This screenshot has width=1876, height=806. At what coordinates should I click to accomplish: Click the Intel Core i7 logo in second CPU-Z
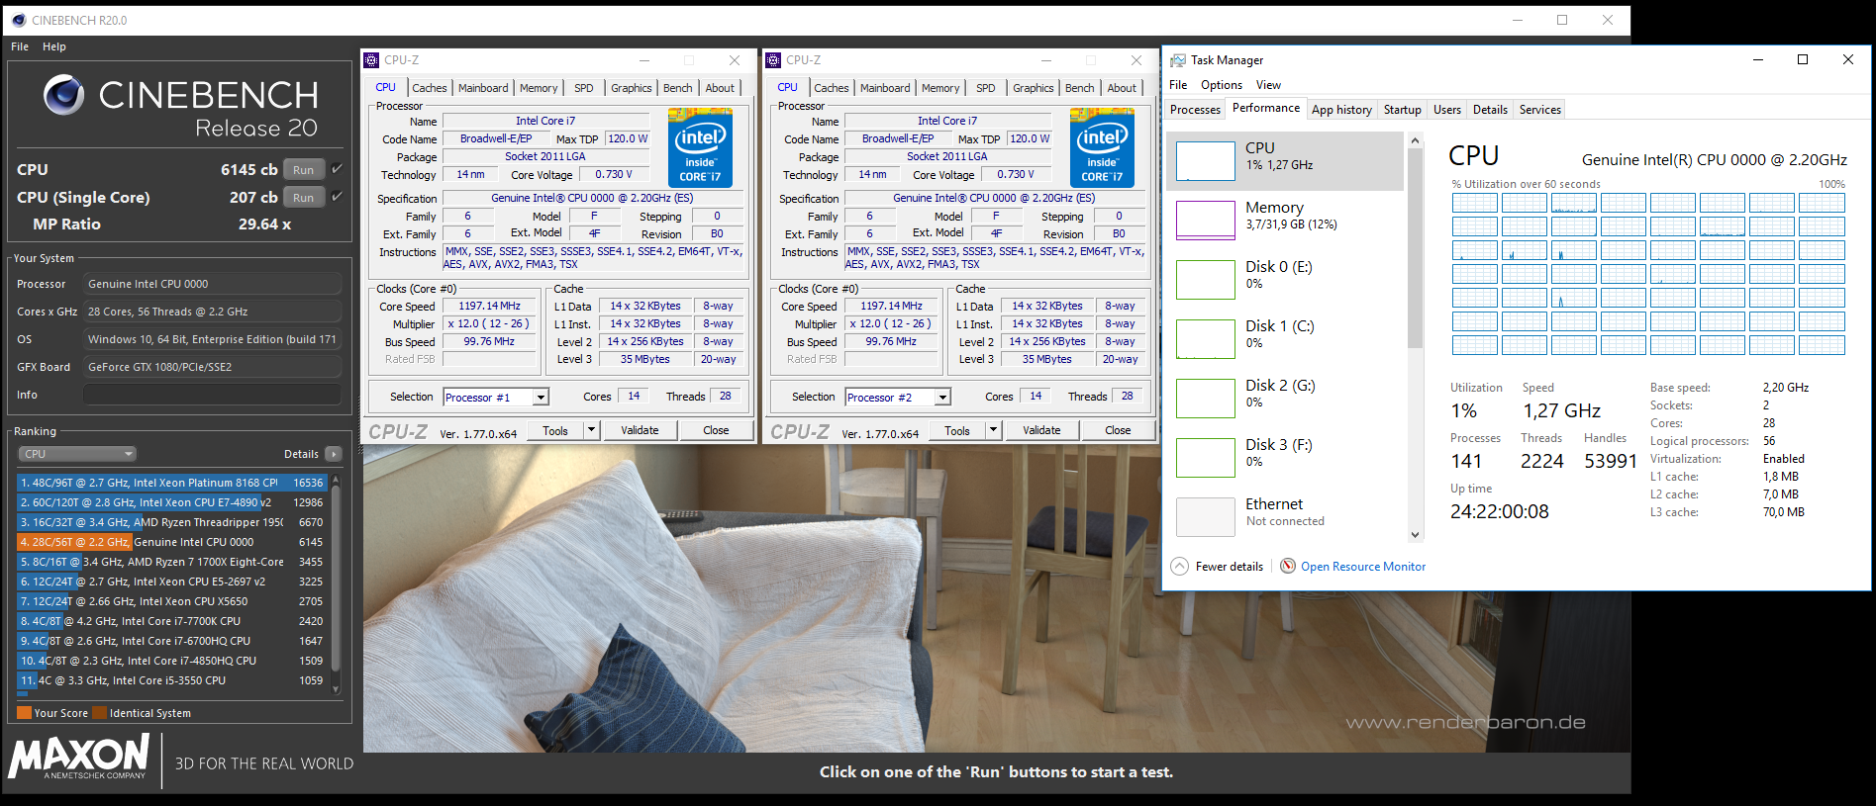coord(1102,147)
